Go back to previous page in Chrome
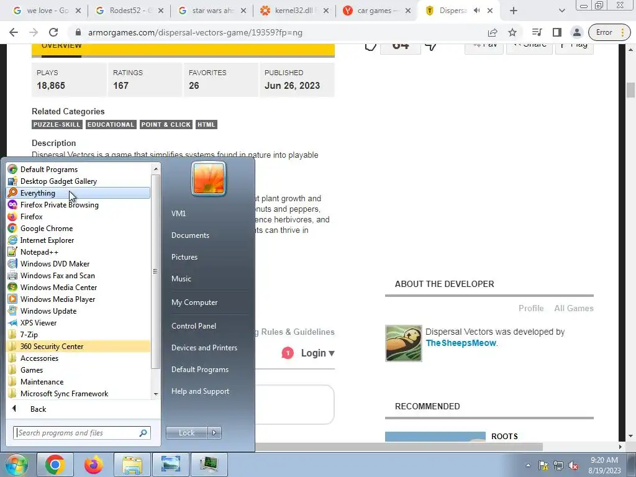The width and height of the screenshot is (636, 477). tap(14, 32)
